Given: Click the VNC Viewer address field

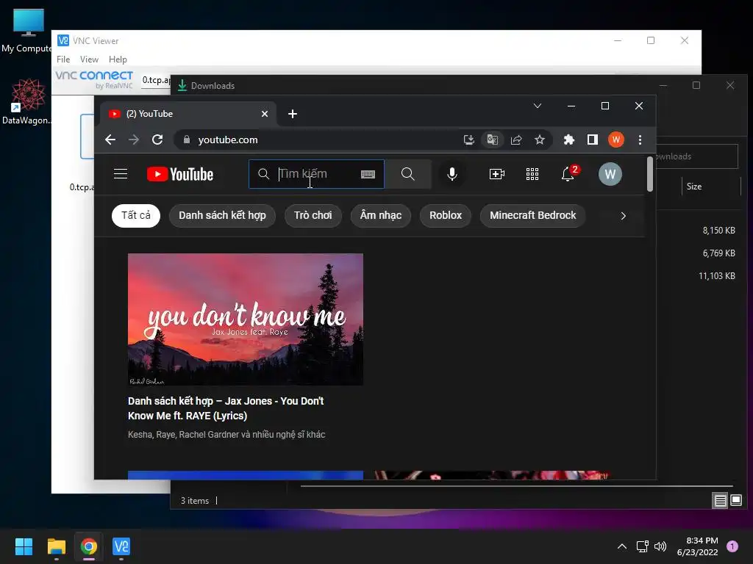Looking at the screenshot, I should (x=156, y=80).
